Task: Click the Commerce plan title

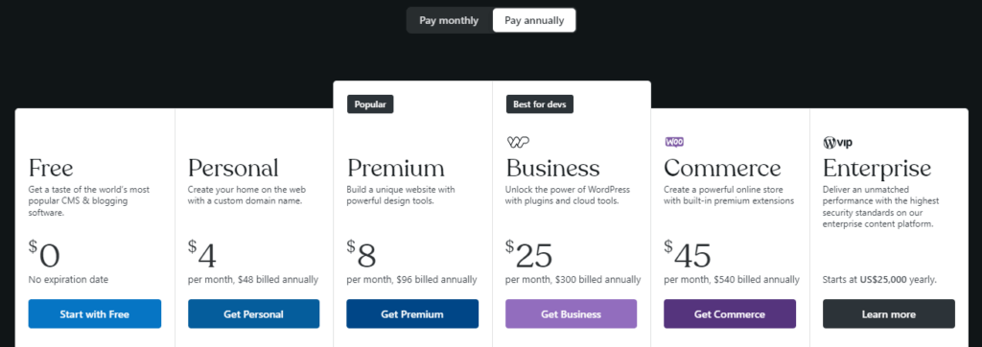Action: (x=723, y=168)
